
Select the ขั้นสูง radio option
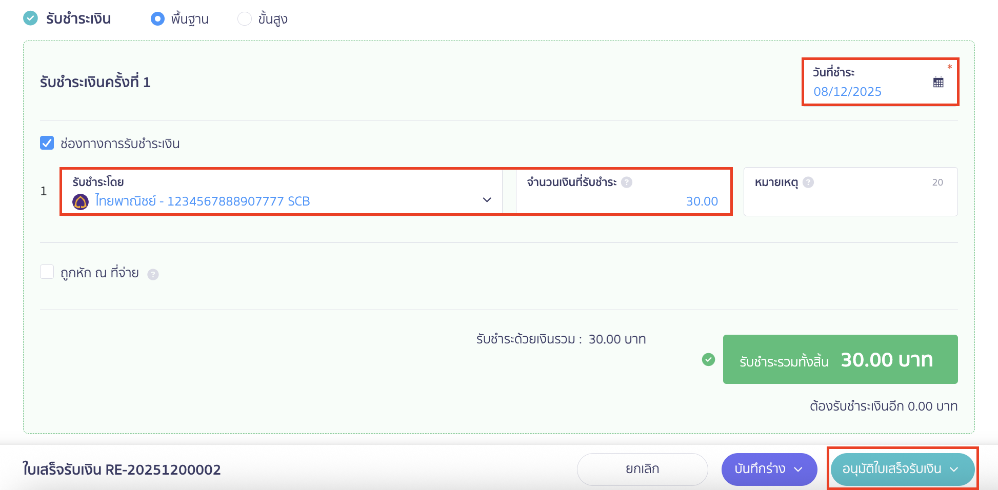tap(245, 19)
